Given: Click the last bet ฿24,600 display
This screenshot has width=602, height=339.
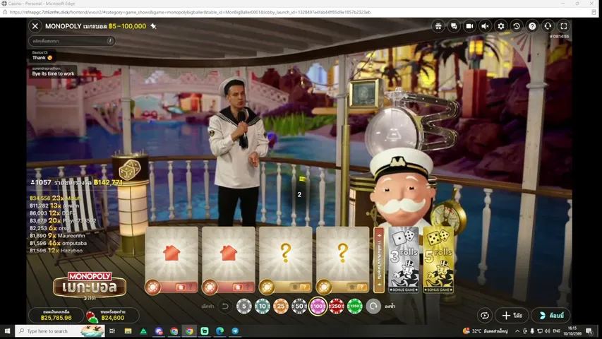Looking at the screenshot, I should point(112,316).
